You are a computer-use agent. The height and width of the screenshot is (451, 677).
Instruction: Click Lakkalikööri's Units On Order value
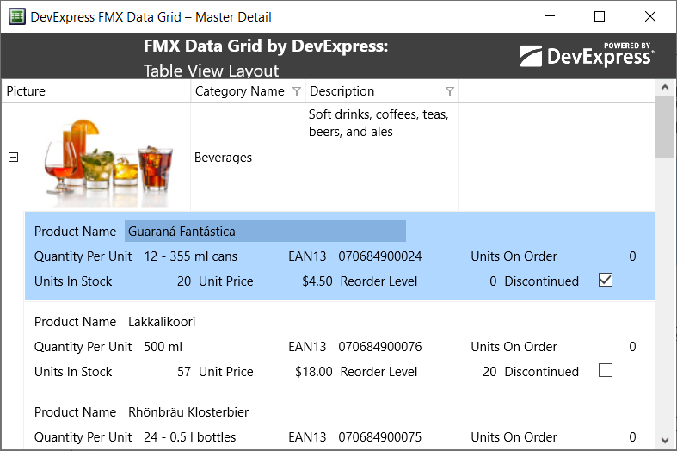pyautogui.click(x=632, y=347)
